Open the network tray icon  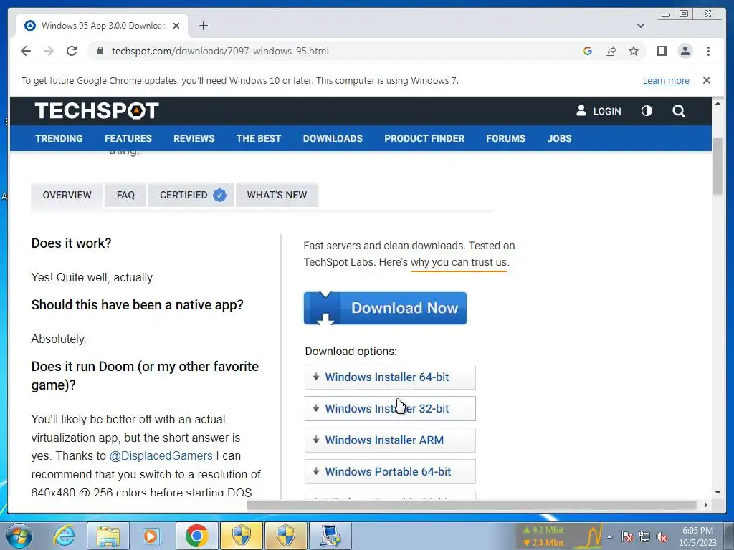tap(644, 536)
